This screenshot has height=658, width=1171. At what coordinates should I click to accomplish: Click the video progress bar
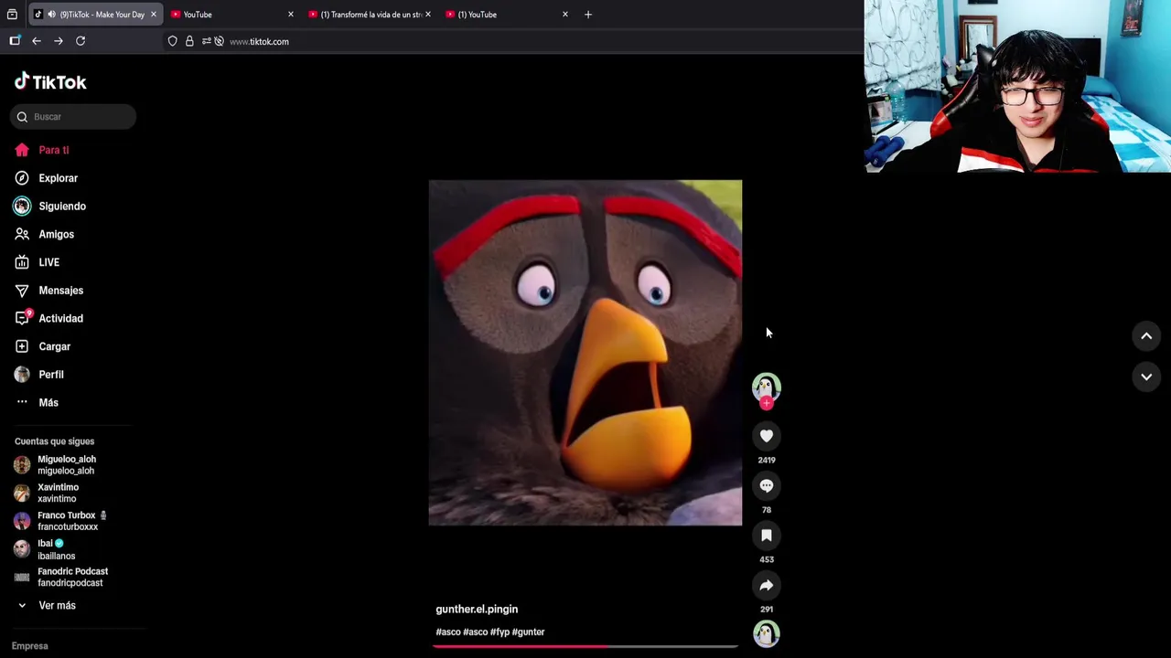tap(585, 646)
